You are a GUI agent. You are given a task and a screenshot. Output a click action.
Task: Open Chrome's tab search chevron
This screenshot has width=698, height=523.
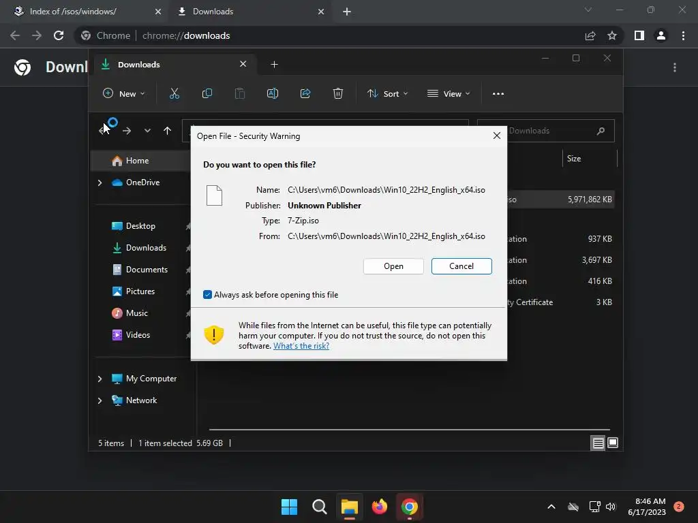click(588, 10)
